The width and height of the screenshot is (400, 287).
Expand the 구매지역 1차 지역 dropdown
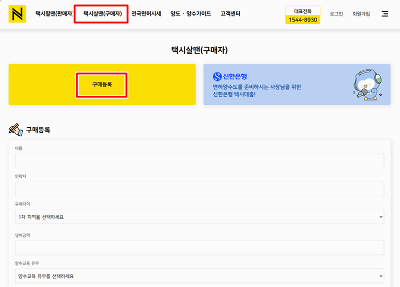click(x=199, y=217)
